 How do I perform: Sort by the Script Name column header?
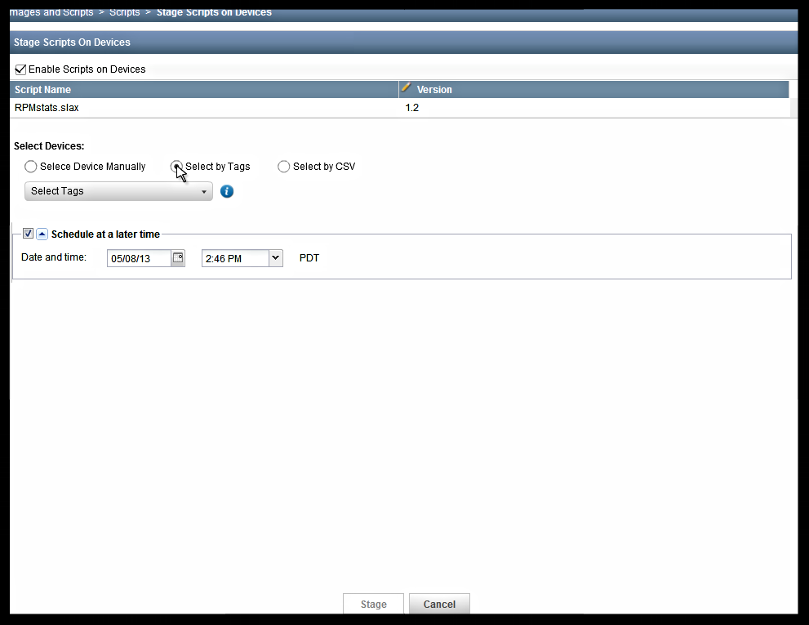tap(204, 89)
